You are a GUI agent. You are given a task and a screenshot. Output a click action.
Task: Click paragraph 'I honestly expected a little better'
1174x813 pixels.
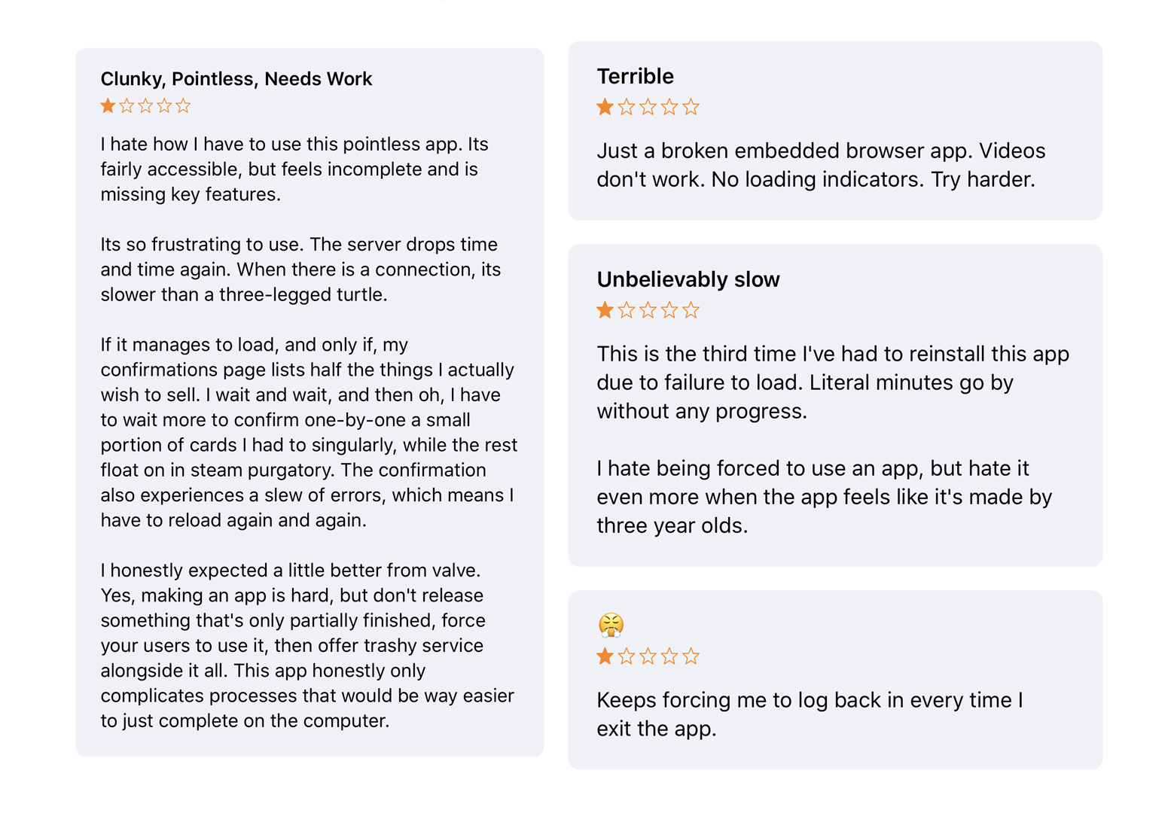tap(307, 645)
